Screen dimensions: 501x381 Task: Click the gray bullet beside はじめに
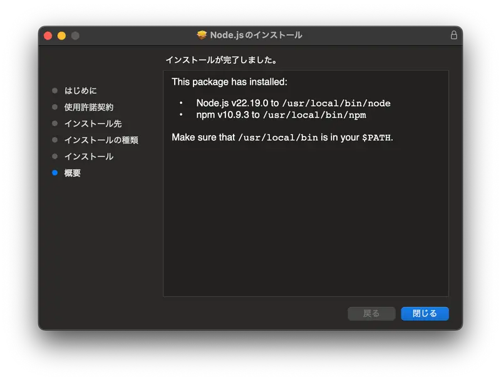point(54,91)
